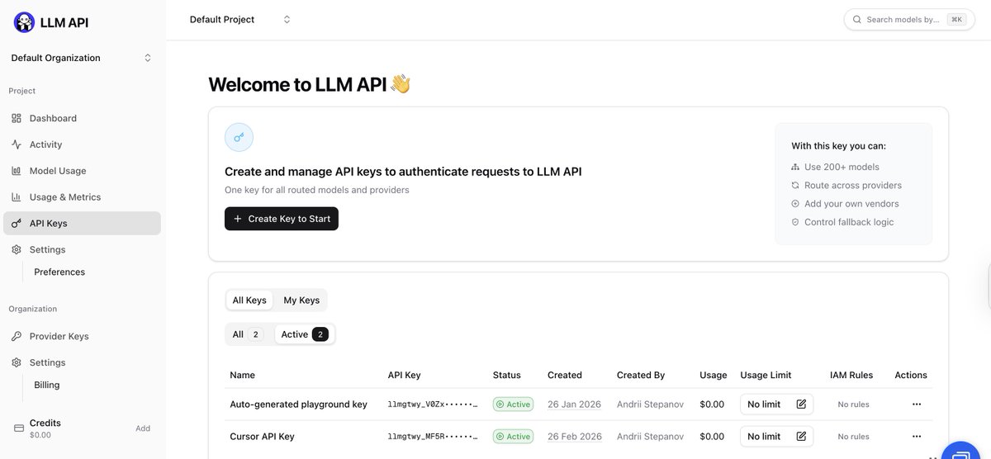Click the round blue key icon in welcome card
This screenshot has height=459, width=991.
click(239, 137)
